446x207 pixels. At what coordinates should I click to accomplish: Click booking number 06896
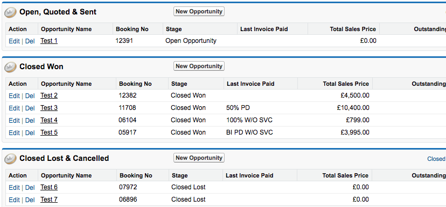pyautogui.click(x=128, y=199)
